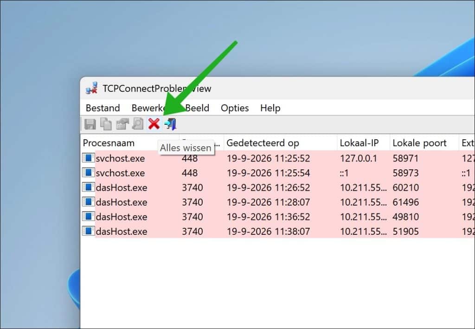This screenshot has height=329, width=475.
Task: Select the svchost.exe row detected at 11:25:54
Action: (278, 173)
